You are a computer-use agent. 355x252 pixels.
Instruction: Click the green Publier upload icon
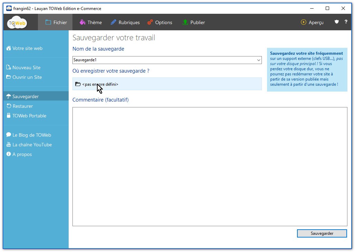(x=185, y=22)
